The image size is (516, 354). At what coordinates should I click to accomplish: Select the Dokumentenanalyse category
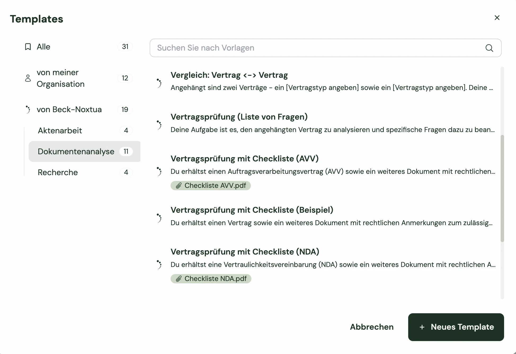76,152
